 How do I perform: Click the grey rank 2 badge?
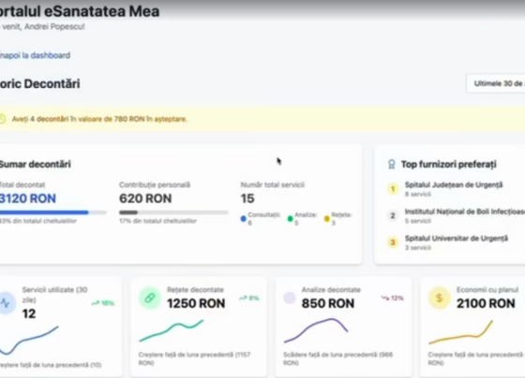393,215
